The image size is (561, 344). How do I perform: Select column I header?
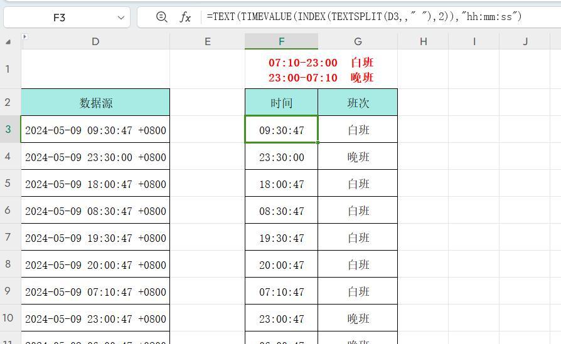tap(474, 41)
